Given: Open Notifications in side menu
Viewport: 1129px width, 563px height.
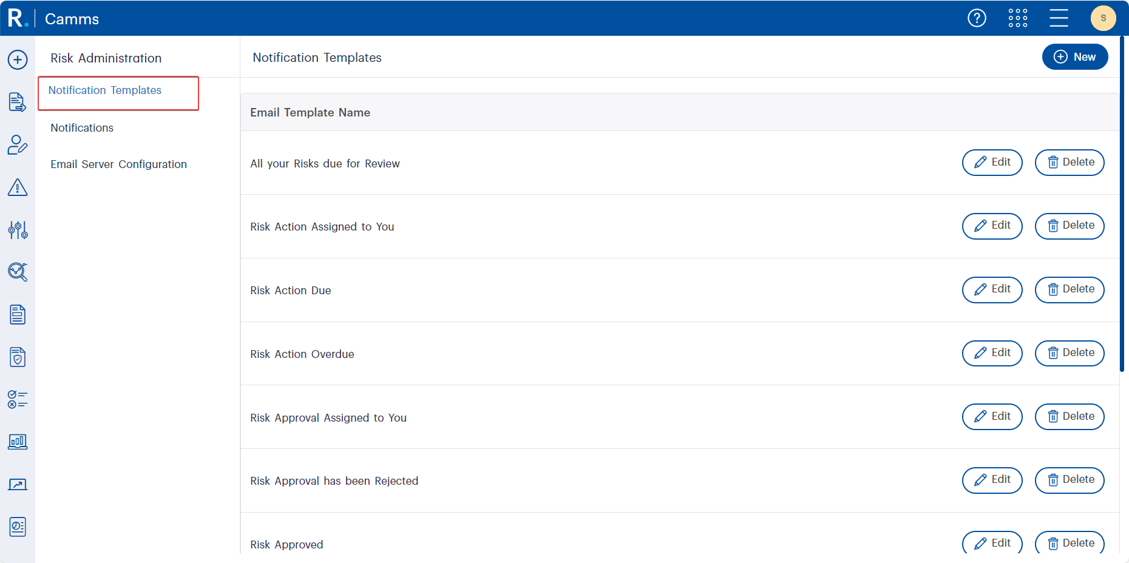Looking at the screenshot, I should click(x=82, y=128).
